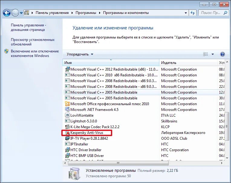Select 'HTC BMP USB Driver' text
Screen dimensions: 231x183
[x=87, y=156]
